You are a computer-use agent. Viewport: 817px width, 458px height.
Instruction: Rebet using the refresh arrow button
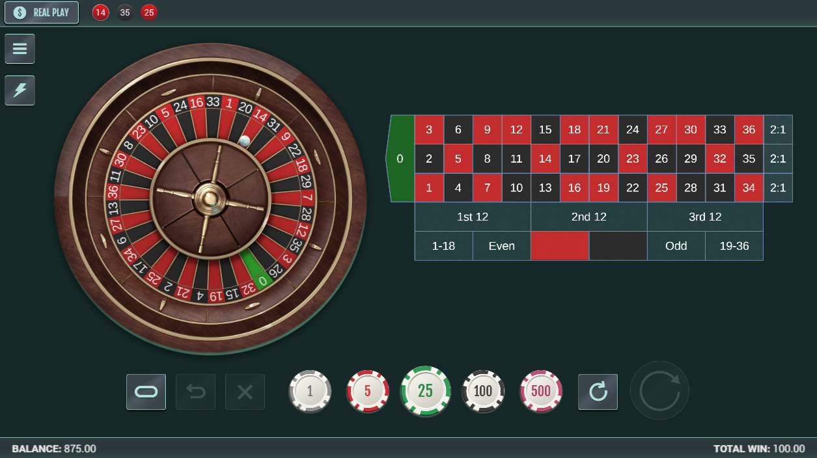598,392
